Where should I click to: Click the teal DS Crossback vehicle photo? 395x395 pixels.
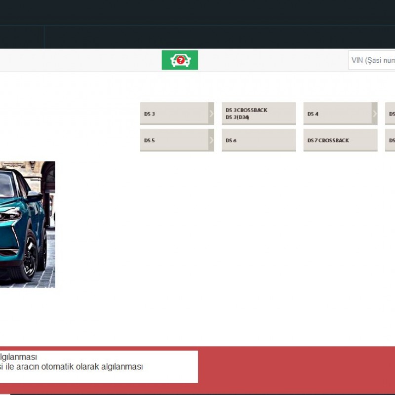click(28, 224)
